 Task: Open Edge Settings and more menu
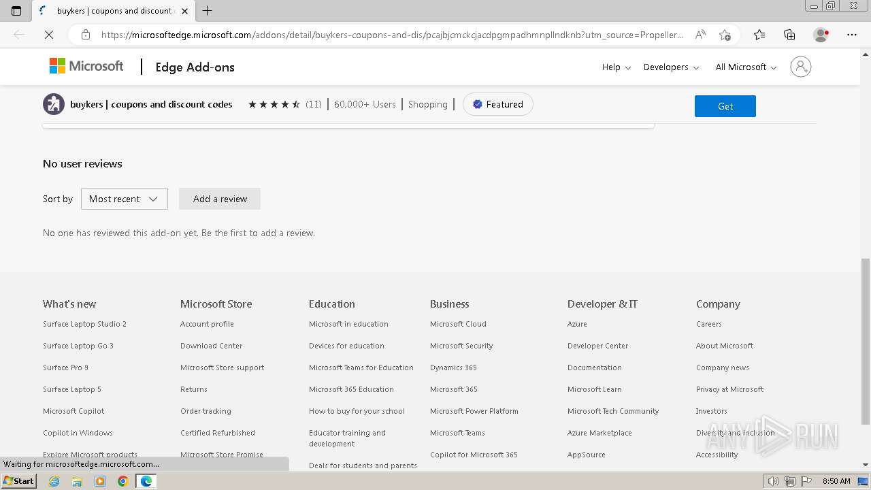[x=852, y=35]
